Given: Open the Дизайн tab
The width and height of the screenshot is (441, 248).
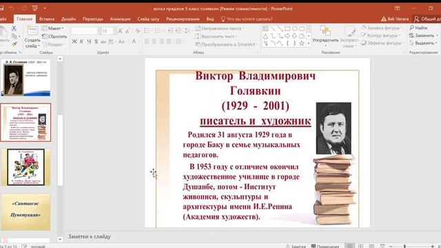Looking at the screenshot, I should click(68, 19).
